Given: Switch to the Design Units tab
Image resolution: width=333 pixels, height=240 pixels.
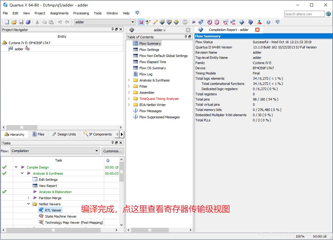Looking at the screenshot, I should [64, 134].
